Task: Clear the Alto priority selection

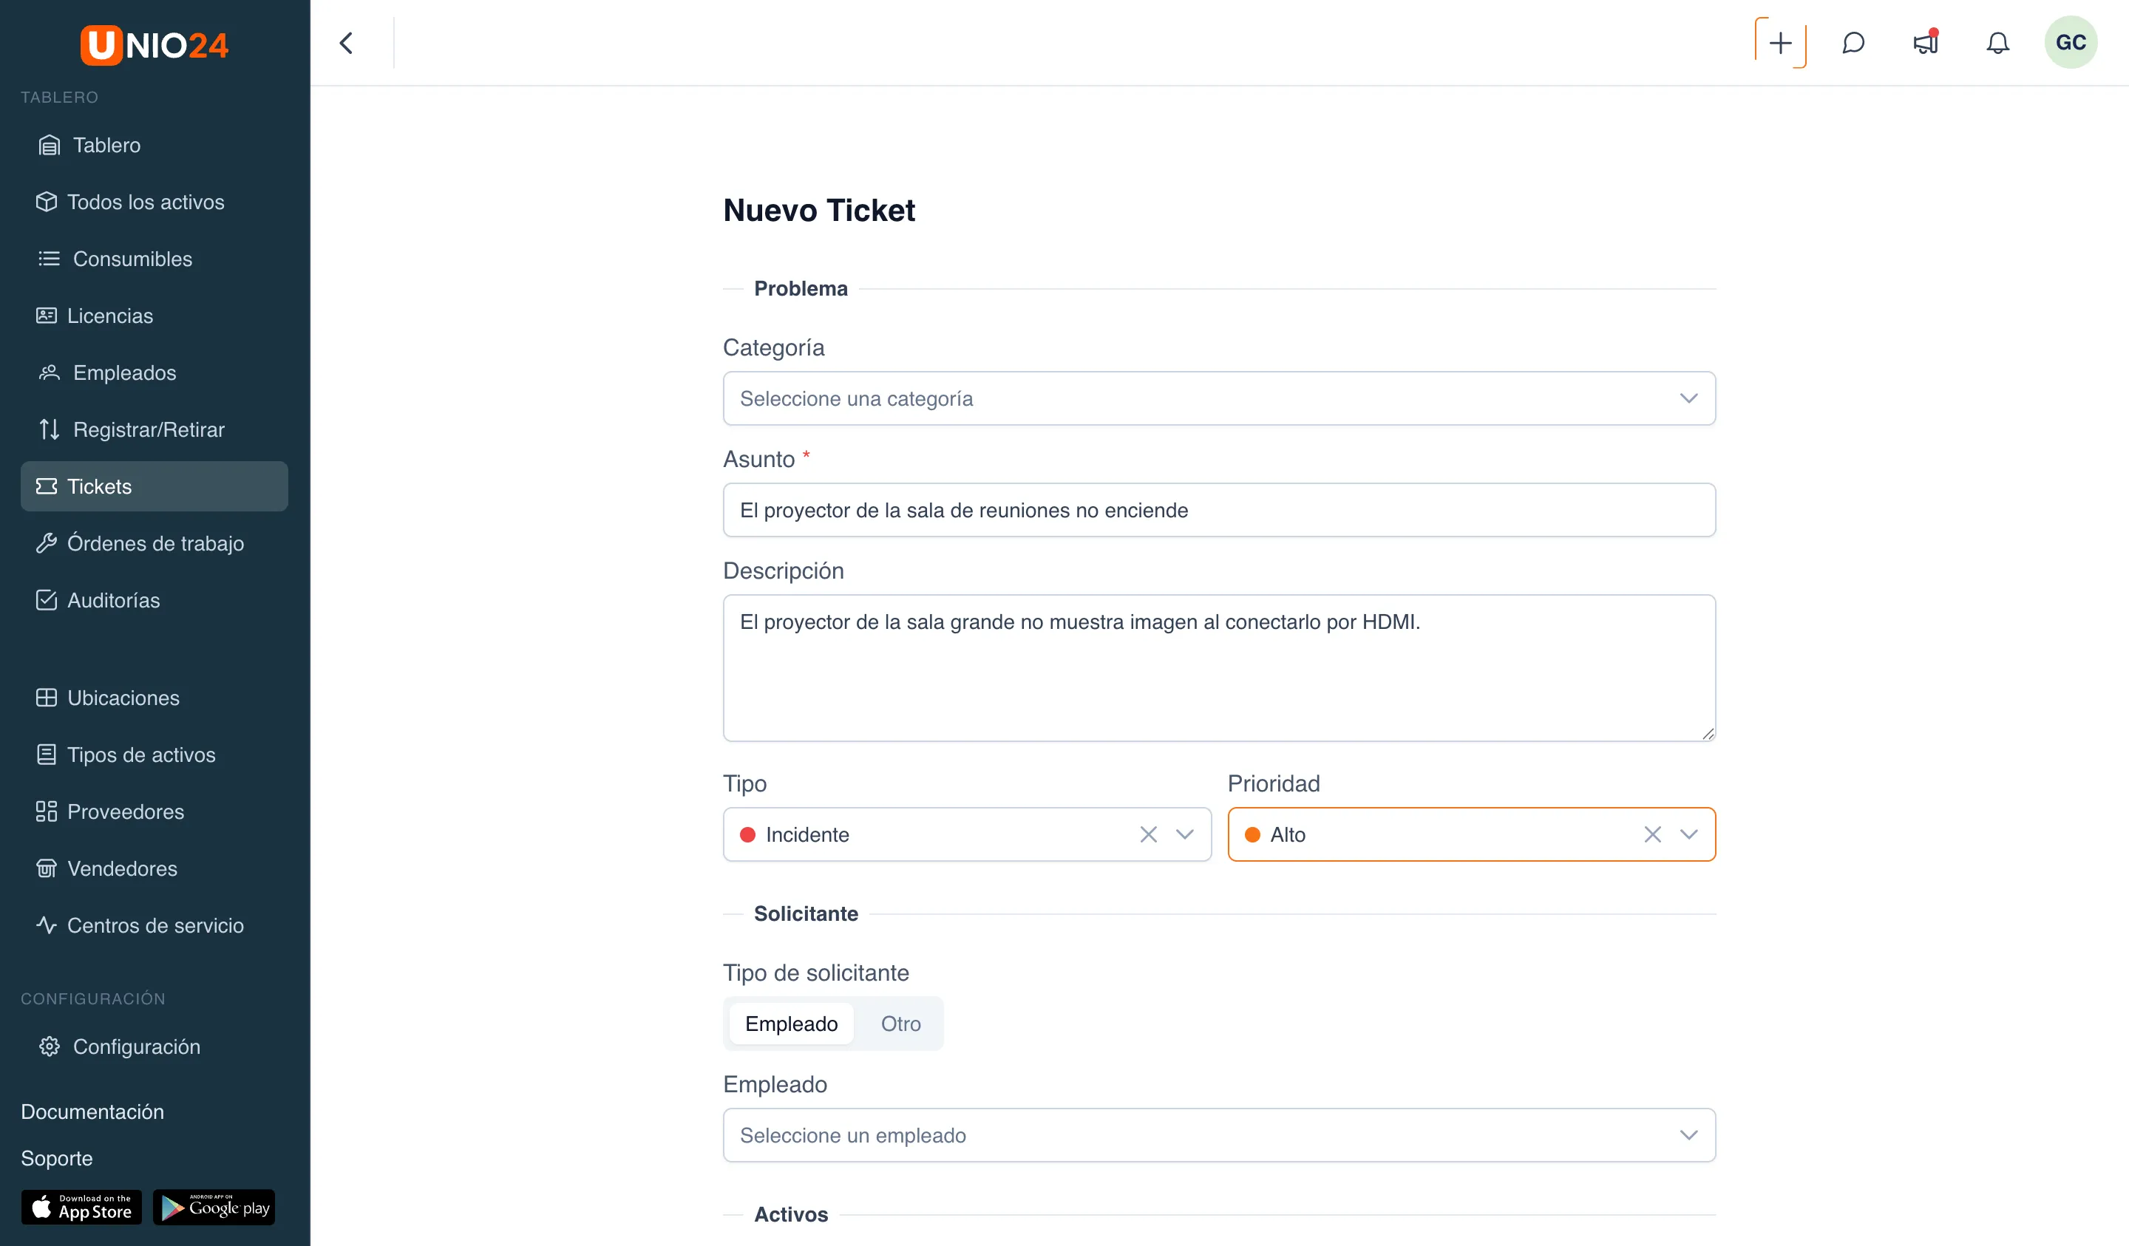Action: tap(1652, 834)
